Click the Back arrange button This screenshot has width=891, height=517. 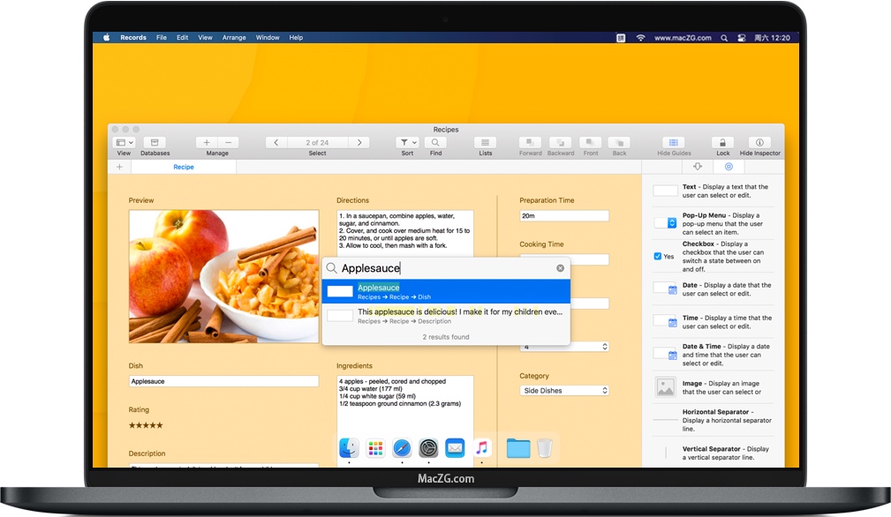(619, 142)
